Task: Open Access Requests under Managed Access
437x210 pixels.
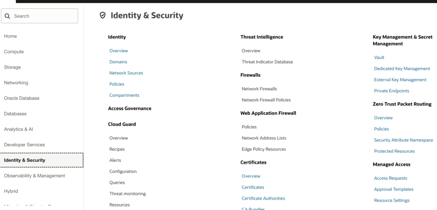Action: pos(390,178)
